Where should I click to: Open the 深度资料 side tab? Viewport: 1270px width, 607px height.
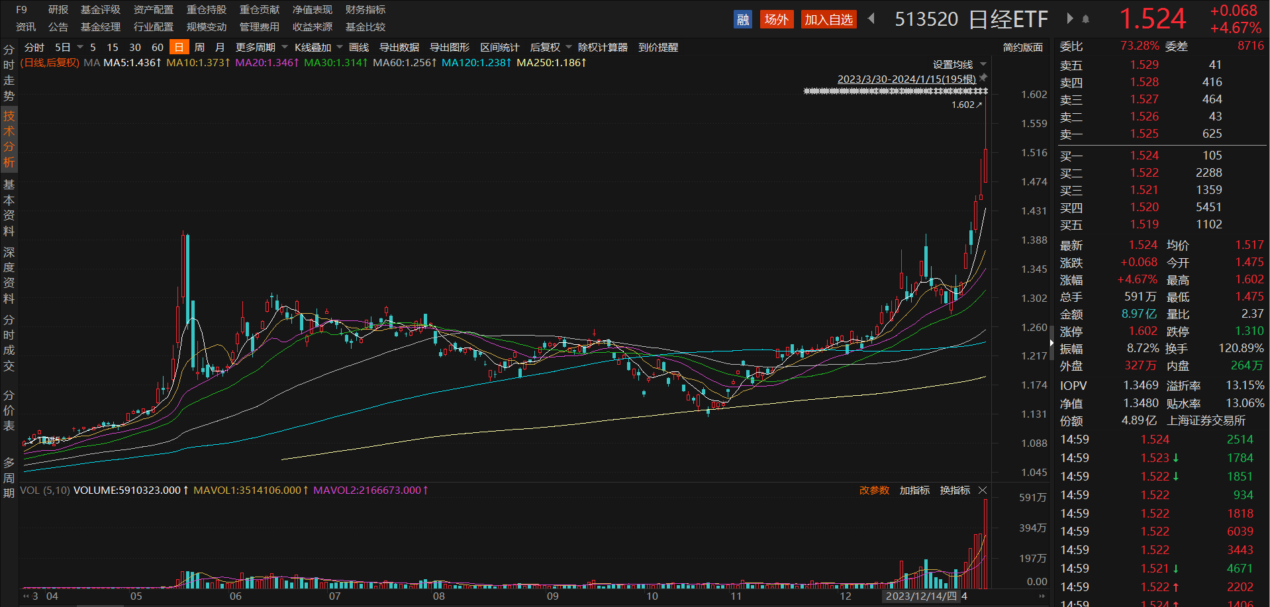click(x=9, y=275)
